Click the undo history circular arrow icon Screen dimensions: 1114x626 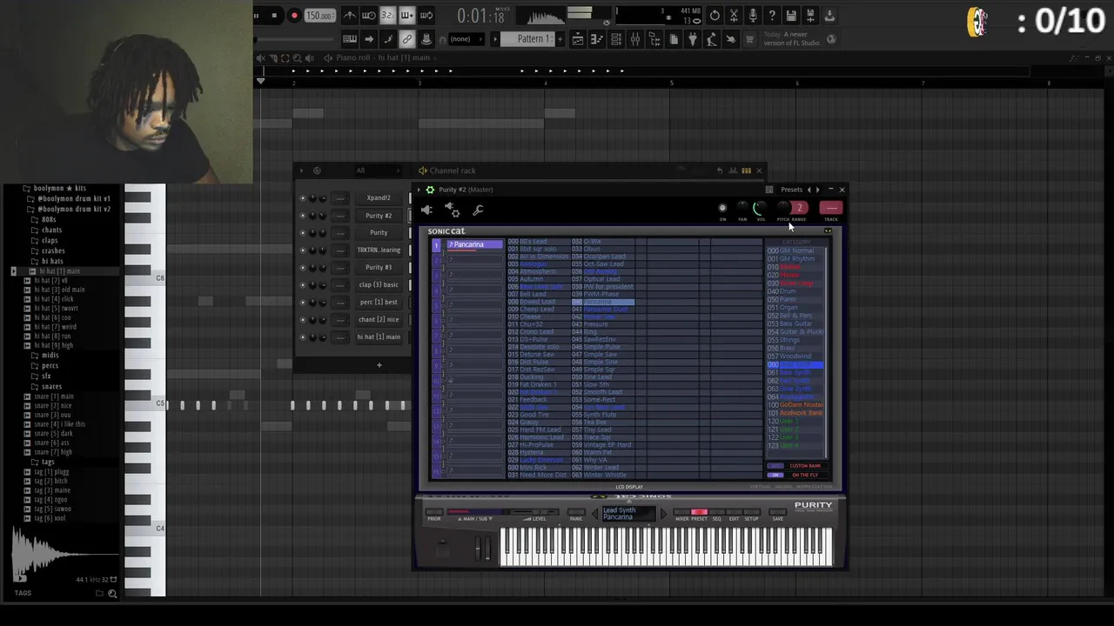(x=715, y=16)
